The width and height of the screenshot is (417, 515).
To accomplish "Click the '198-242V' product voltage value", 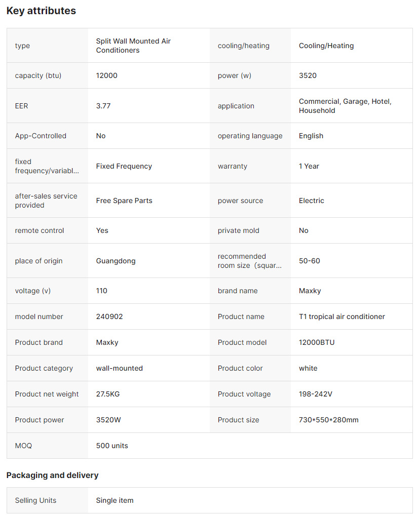I will pyautogui.click(x=316, y=394).
